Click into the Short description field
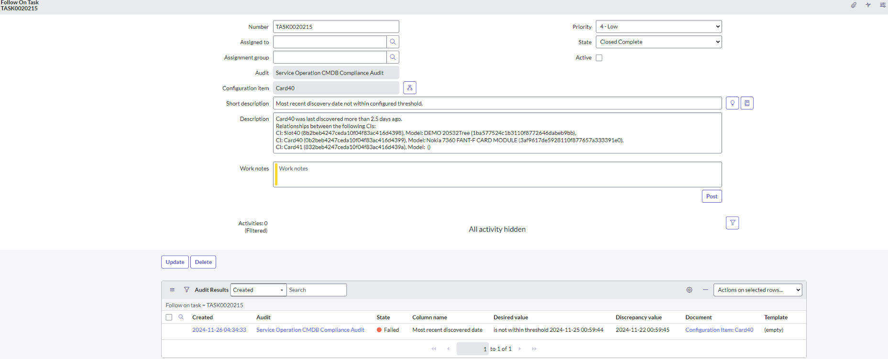This screenshot has width=888, height=359. pos(497,103)
